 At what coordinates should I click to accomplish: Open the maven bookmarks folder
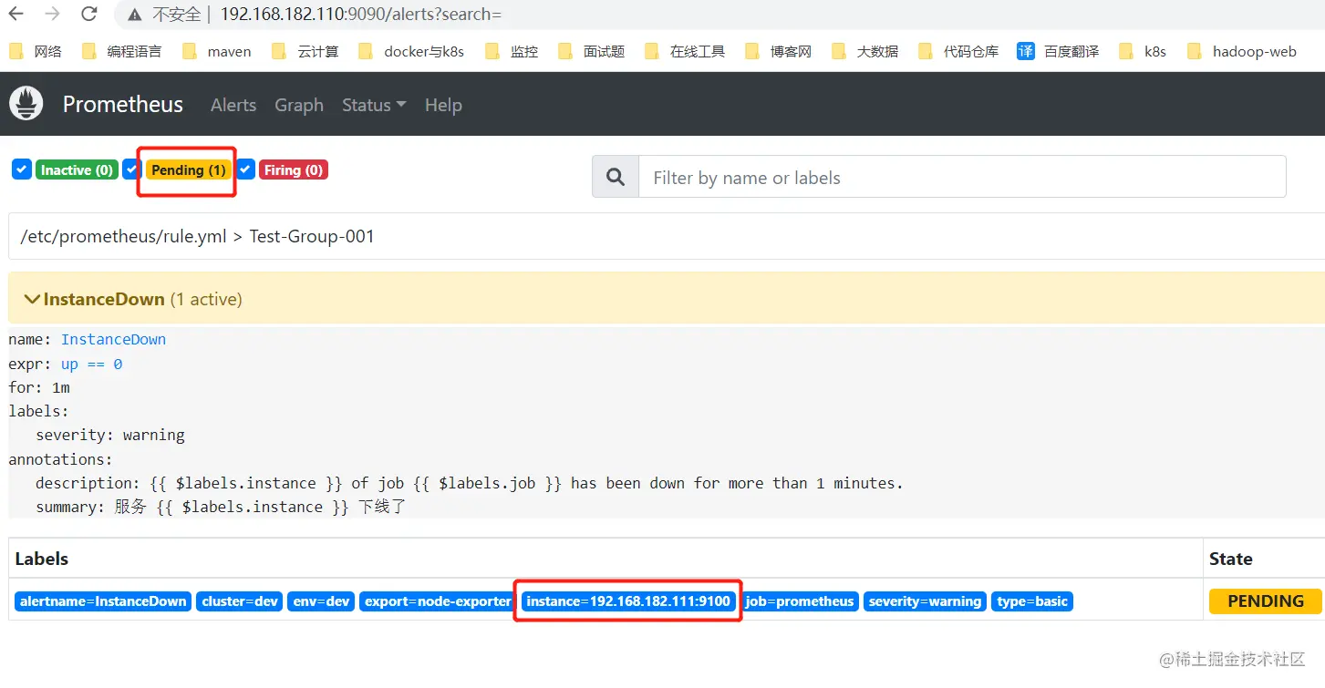point(216,51)
